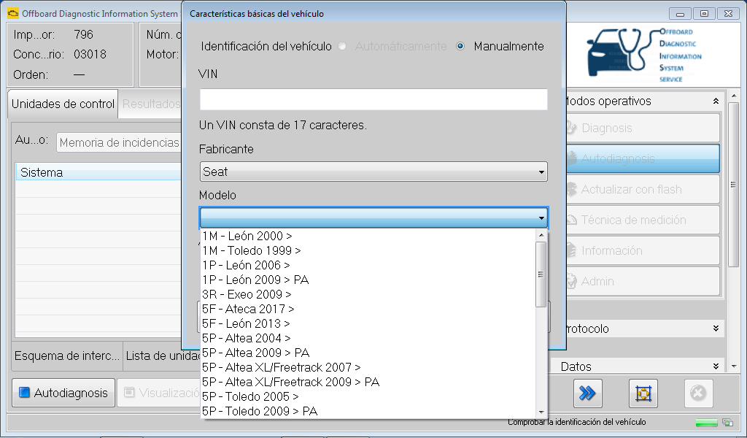747x438 pixels.
Task: Minimize the ODIS main window
Action: (680, 14)
